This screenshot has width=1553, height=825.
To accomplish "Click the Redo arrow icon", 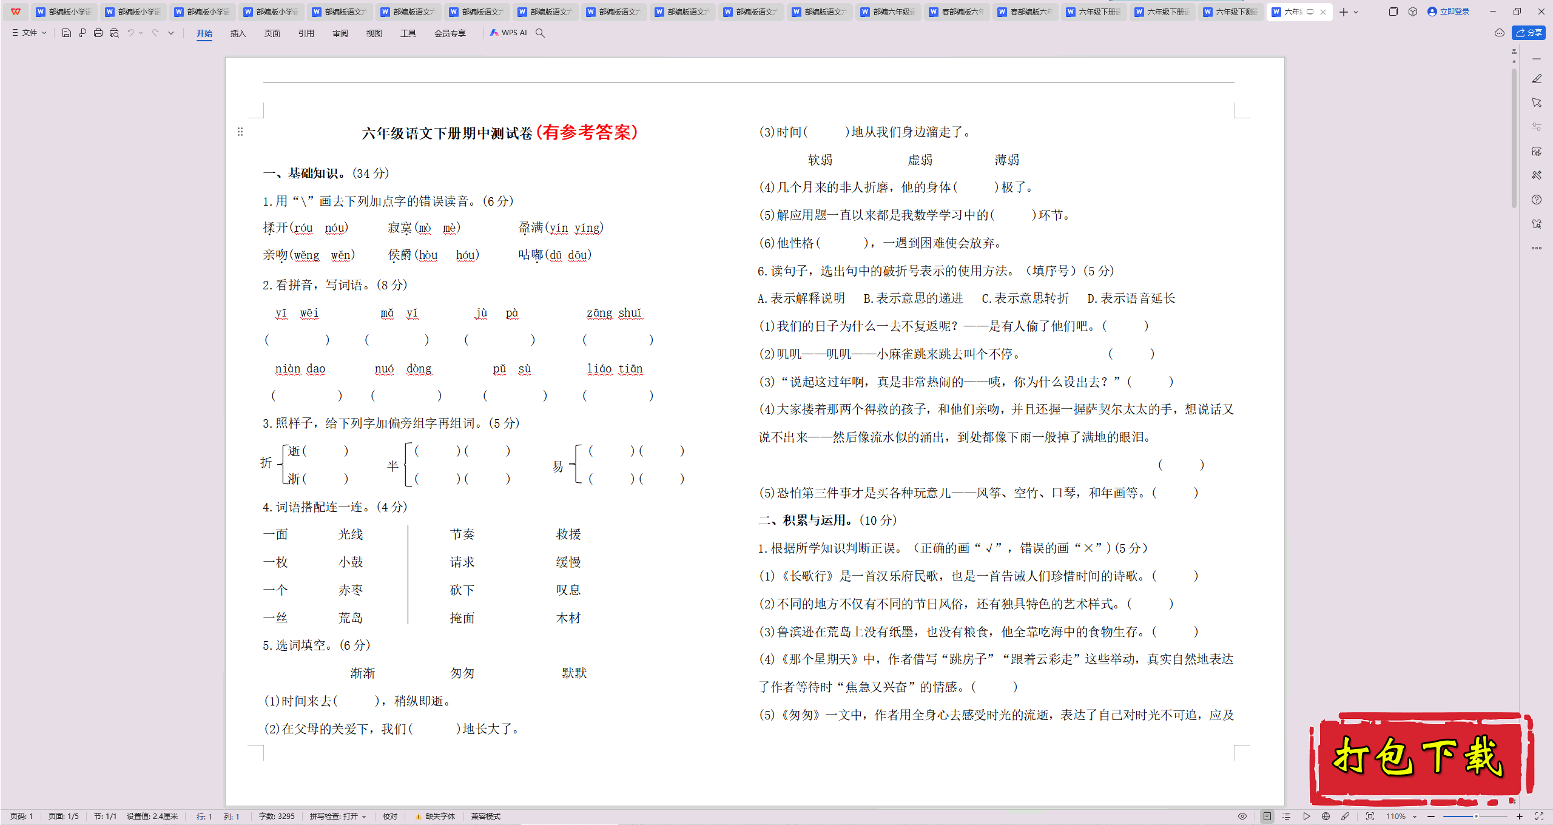I will pyautogui.click(x=155, y=33).
